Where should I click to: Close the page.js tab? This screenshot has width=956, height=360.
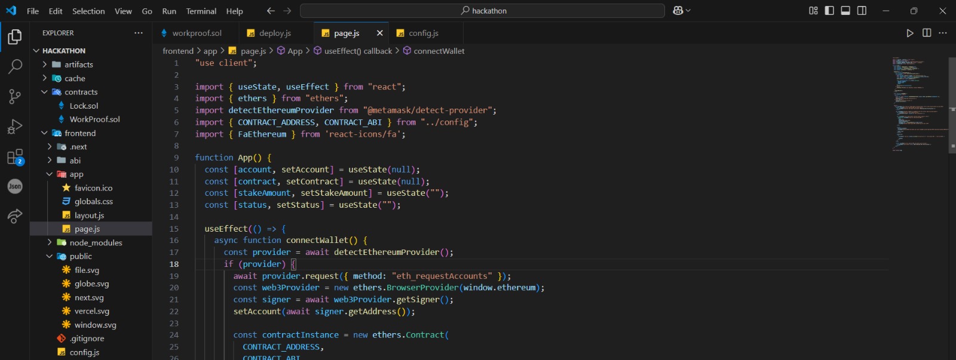tap(379, 33)
